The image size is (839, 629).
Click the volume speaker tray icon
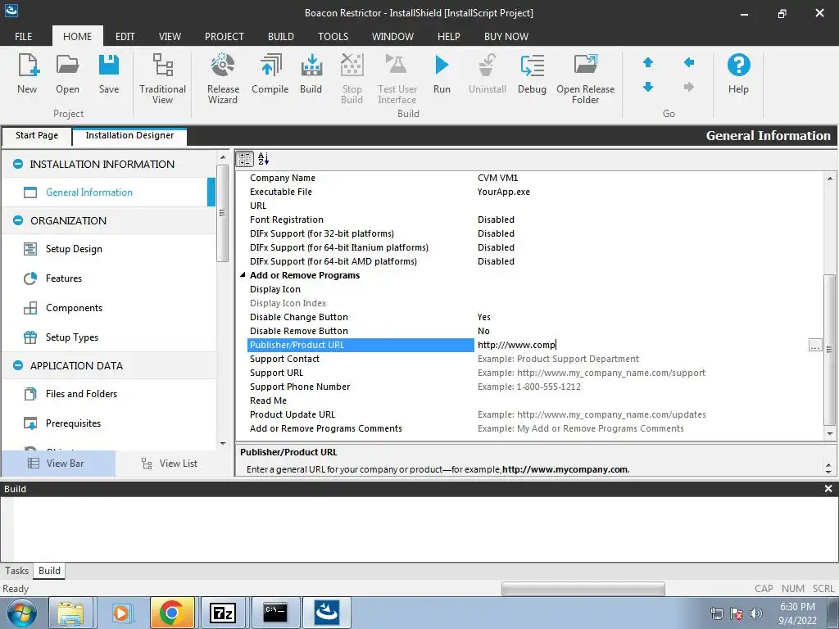[756, 613]
